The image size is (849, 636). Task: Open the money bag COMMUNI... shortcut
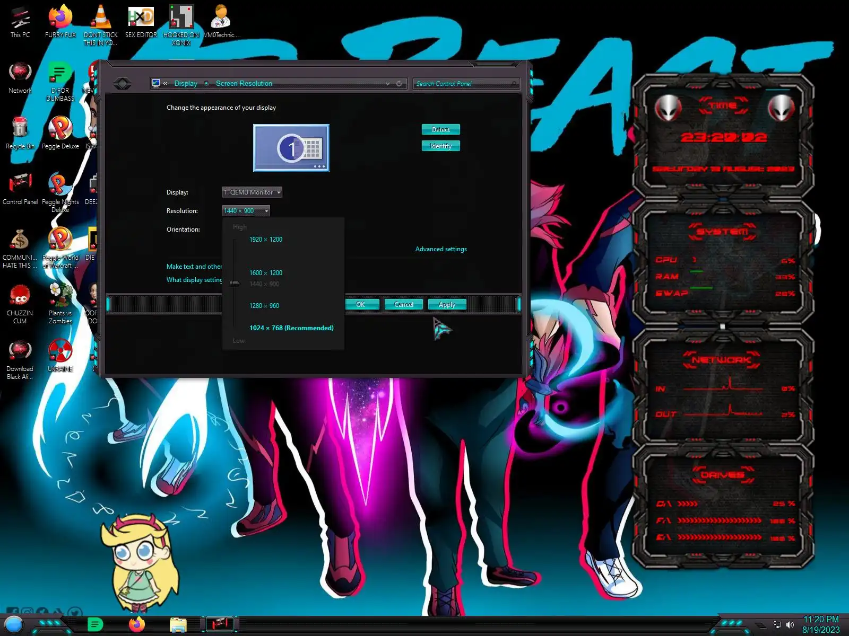click(20, 248)
